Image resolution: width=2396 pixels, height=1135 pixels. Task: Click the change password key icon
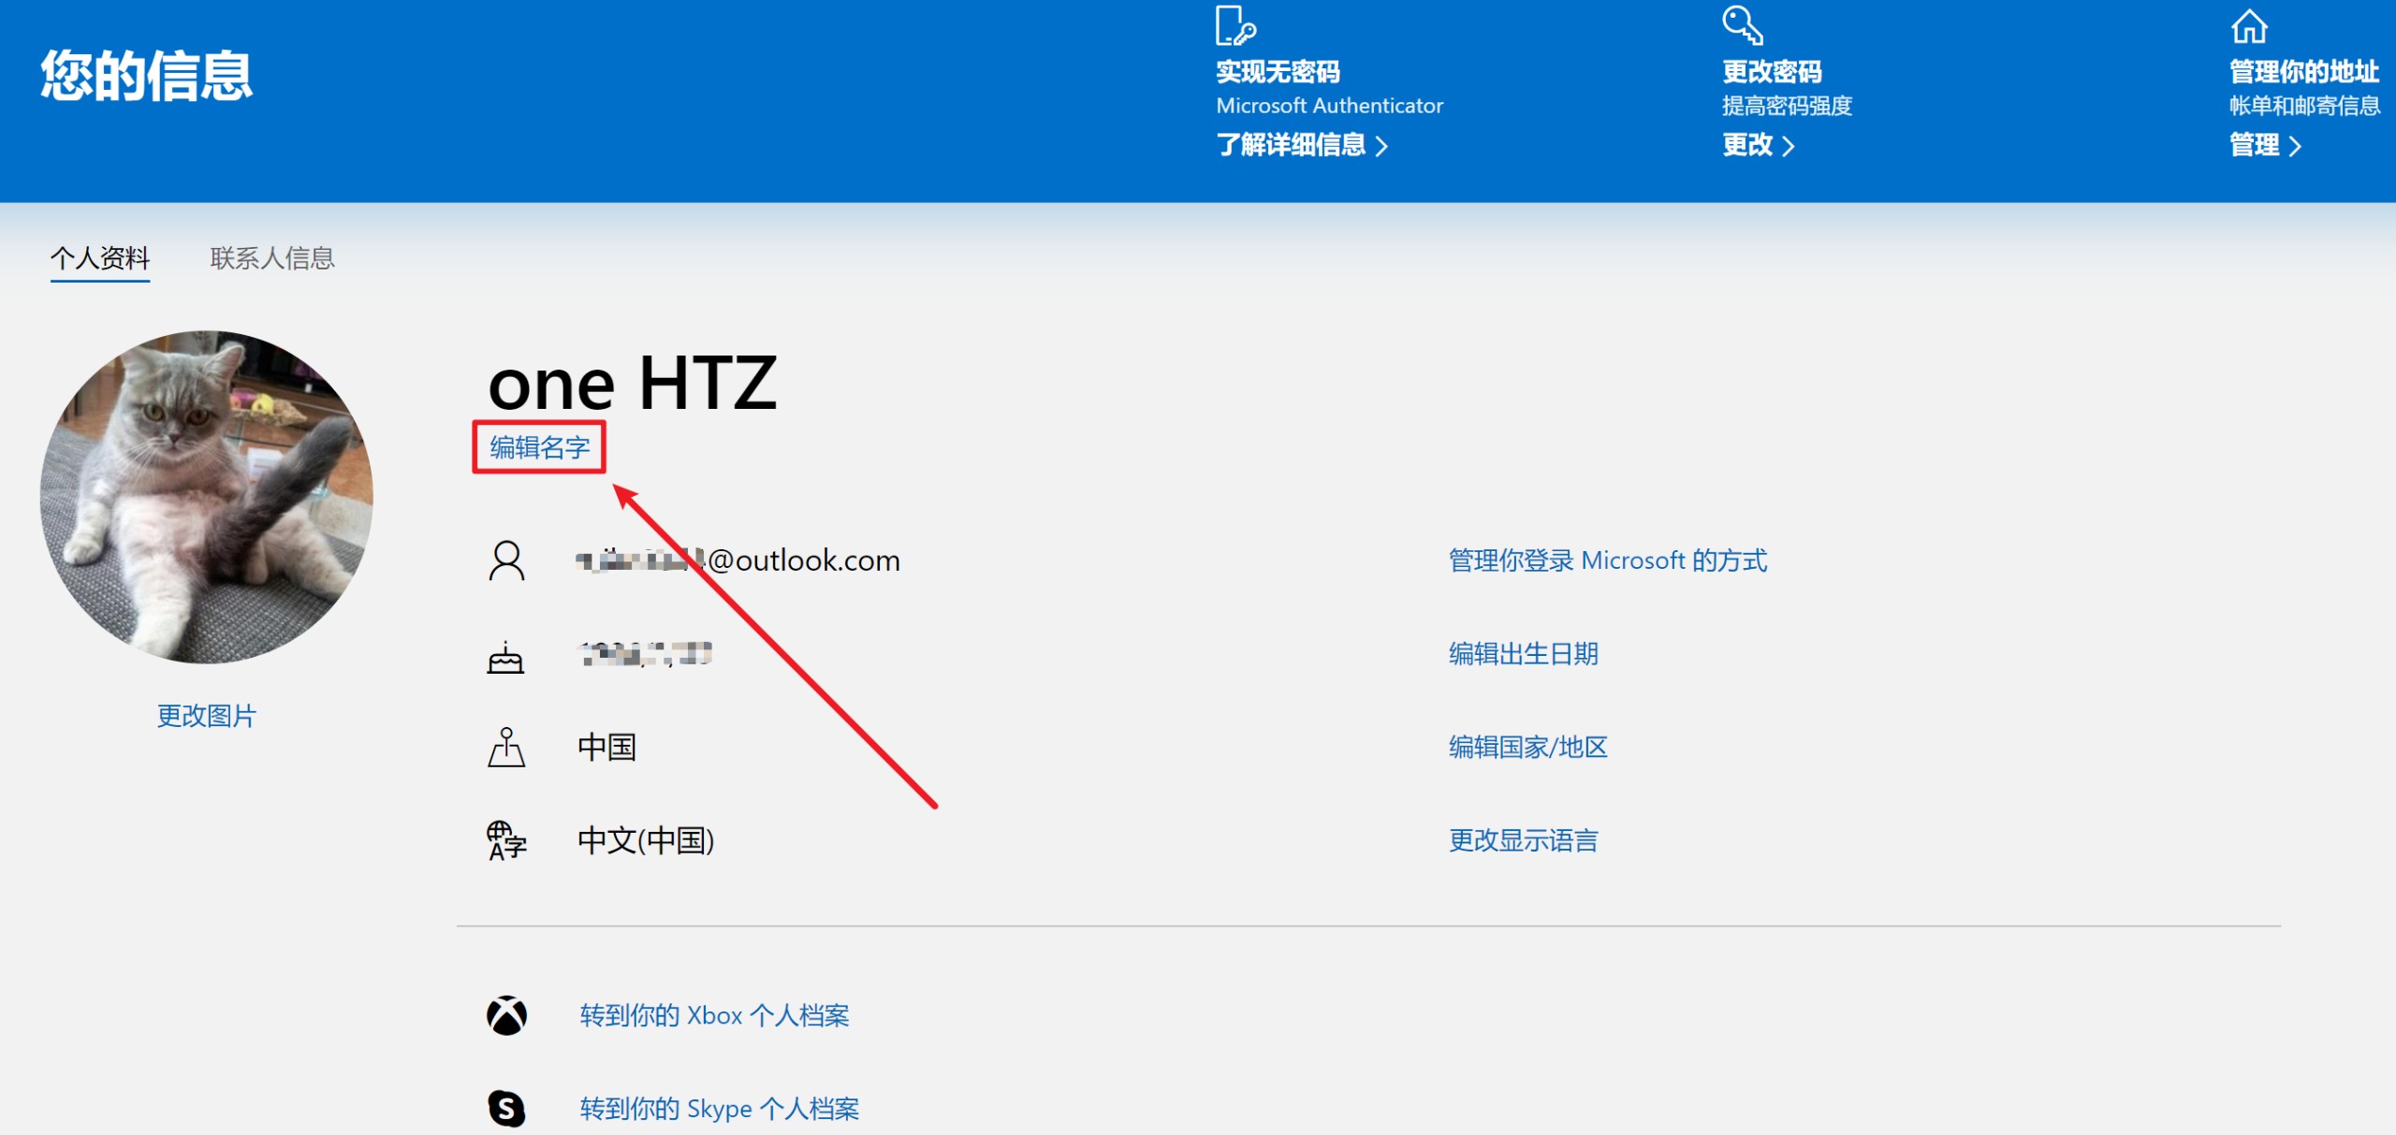(1743, 26)
